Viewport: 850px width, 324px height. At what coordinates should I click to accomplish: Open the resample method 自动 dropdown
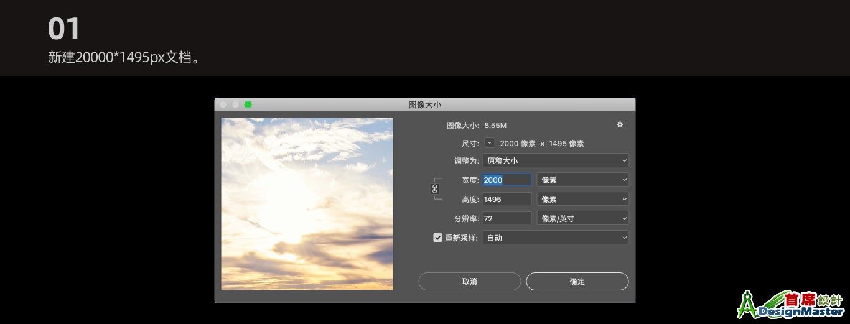[556, 238]
